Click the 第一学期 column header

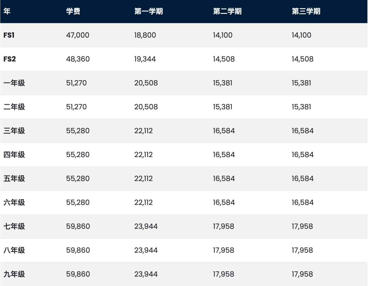[x=148, y=12]
